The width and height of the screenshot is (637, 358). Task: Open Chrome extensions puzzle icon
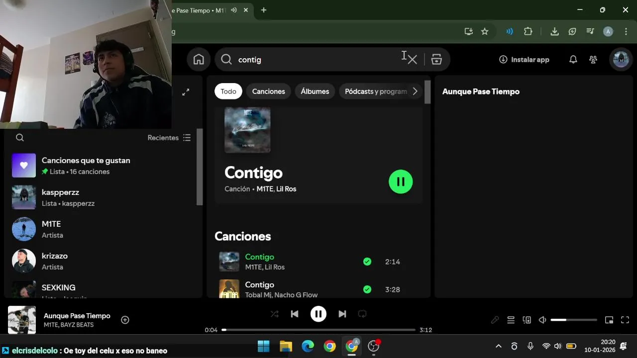pos(528,31)
